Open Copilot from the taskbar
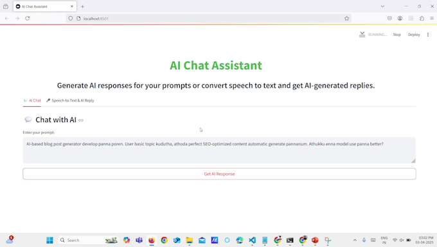 pos(127,240)
